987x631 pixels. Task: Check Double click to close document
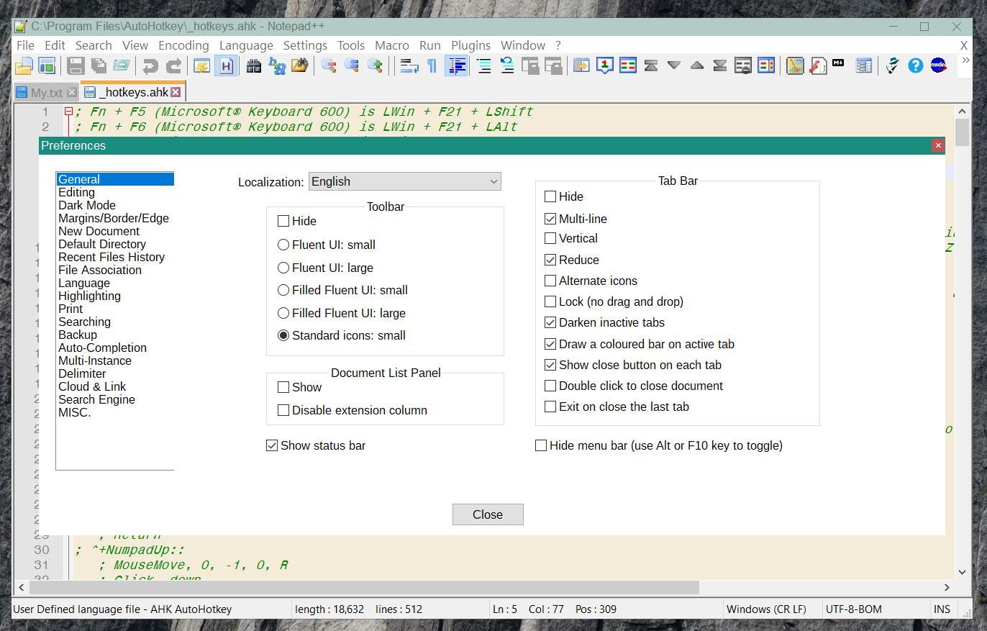[x=550, y=386]
